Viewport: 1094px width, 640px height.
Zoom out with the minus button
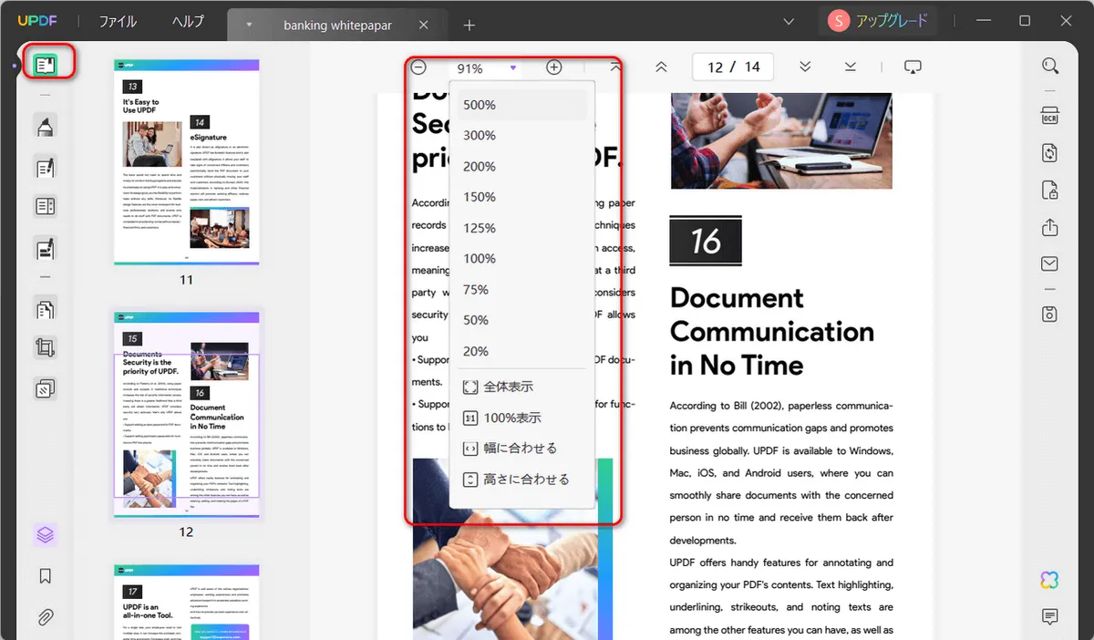(x=418, y=67)
